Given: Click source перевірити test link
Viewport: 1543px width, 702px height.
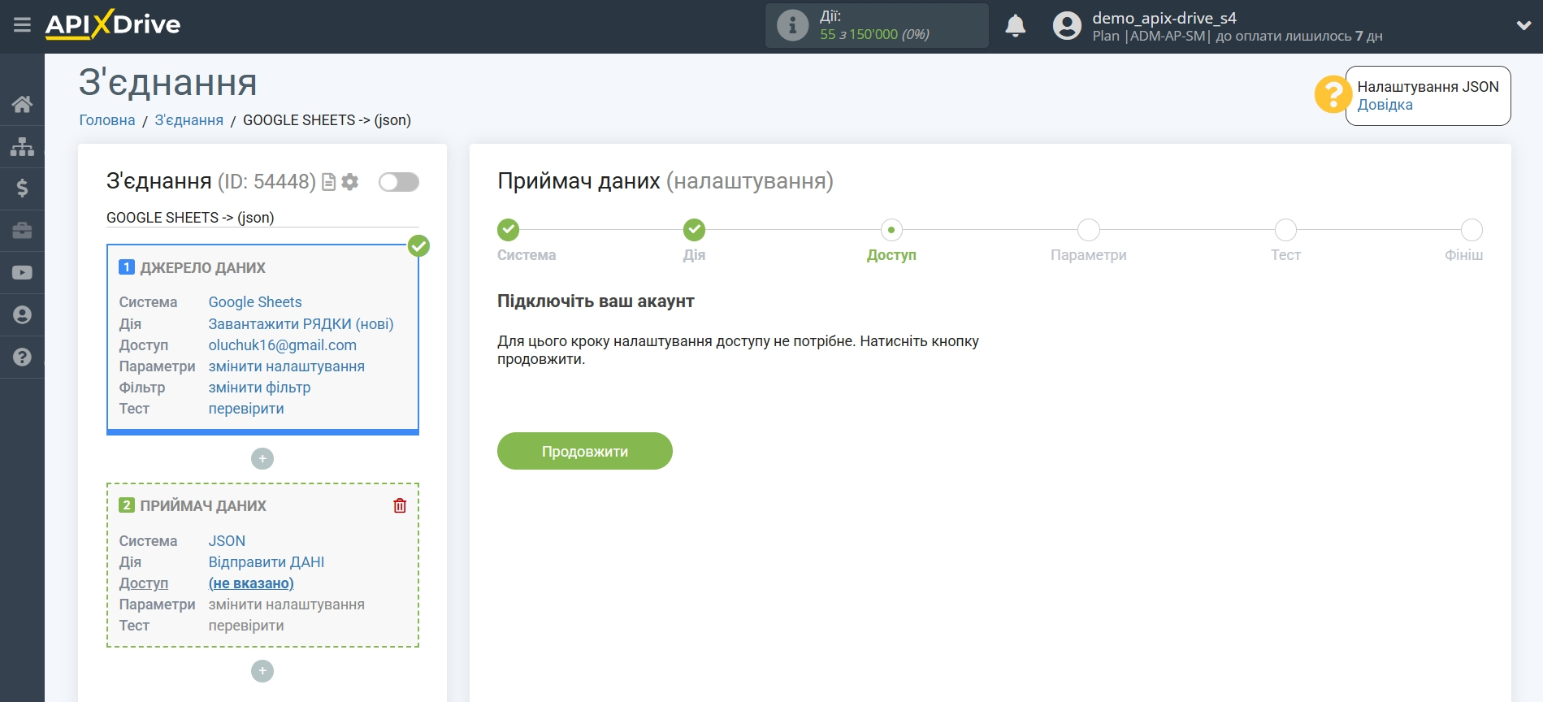Looking at the screenshot, I should [246, 409].
